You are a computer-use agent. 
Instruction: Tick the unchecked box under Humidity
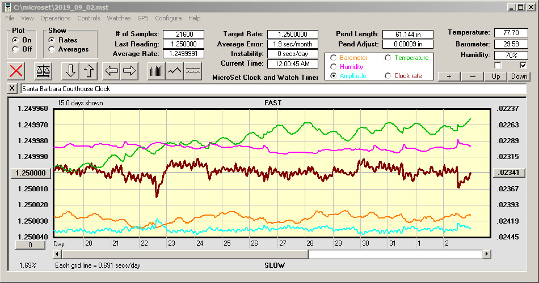498,65
